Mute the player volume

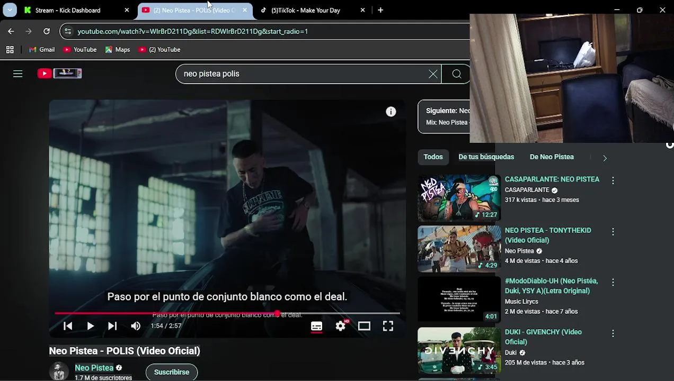point(136,326)
